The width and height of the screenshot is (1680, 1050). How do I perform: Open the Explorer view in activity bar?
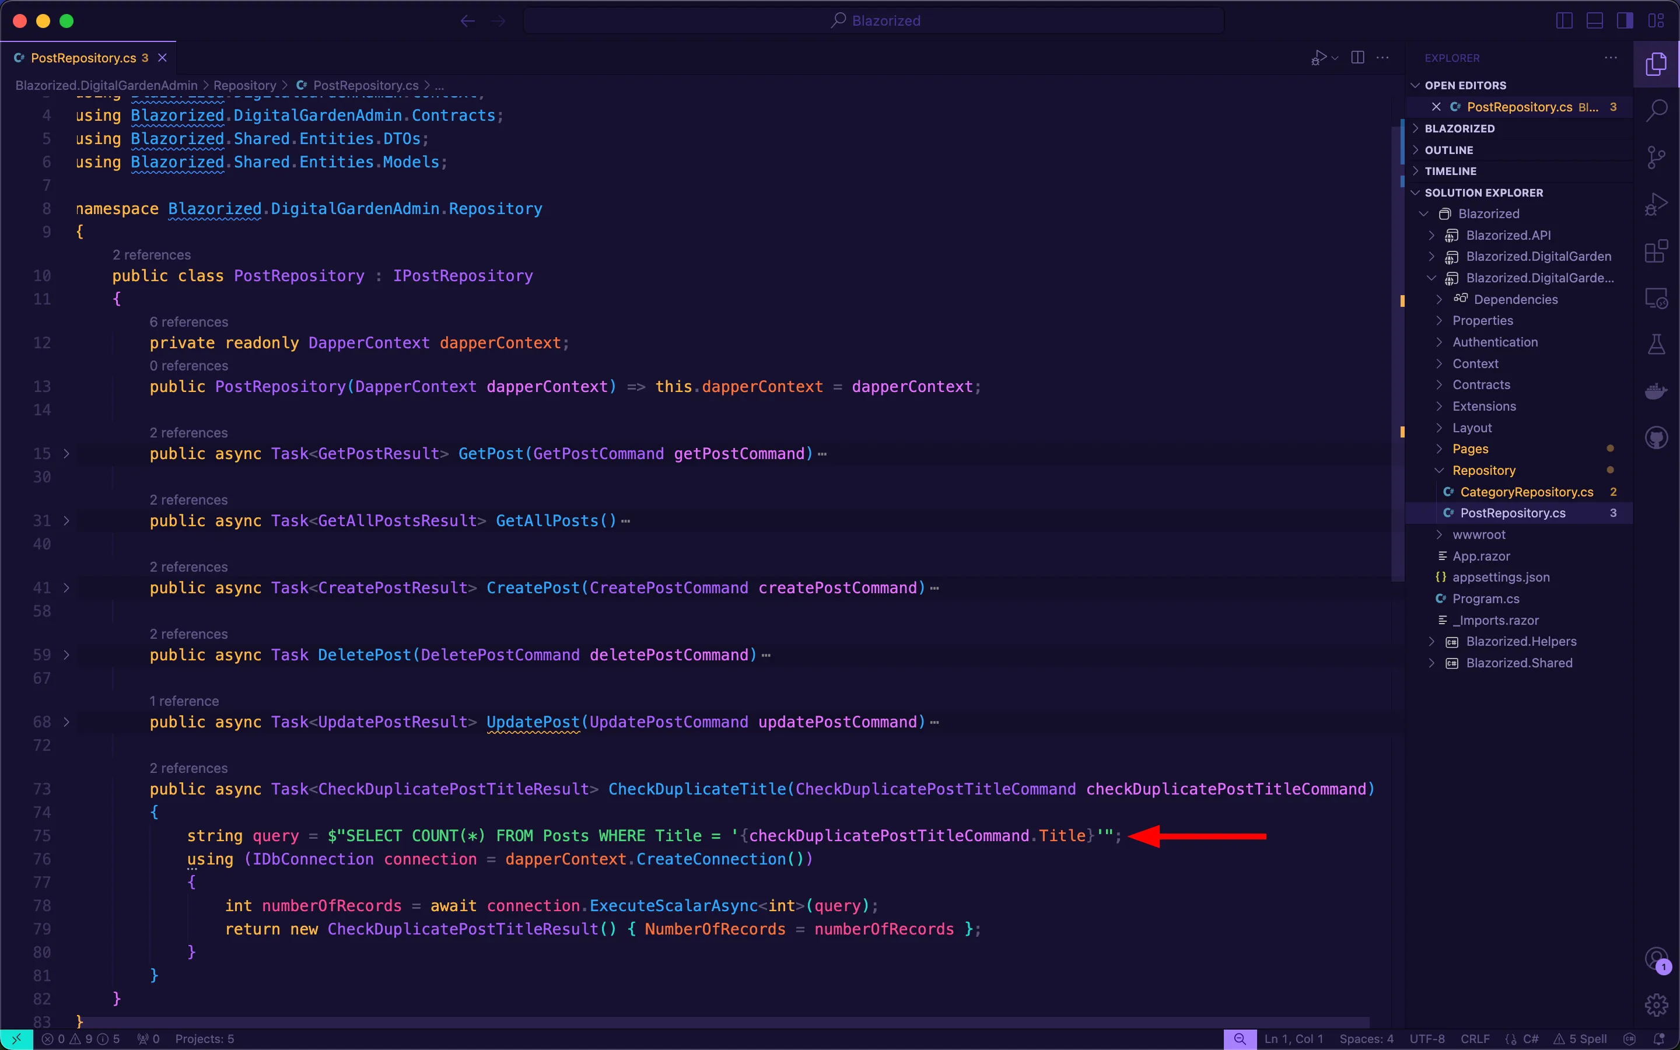point(1657,64)
